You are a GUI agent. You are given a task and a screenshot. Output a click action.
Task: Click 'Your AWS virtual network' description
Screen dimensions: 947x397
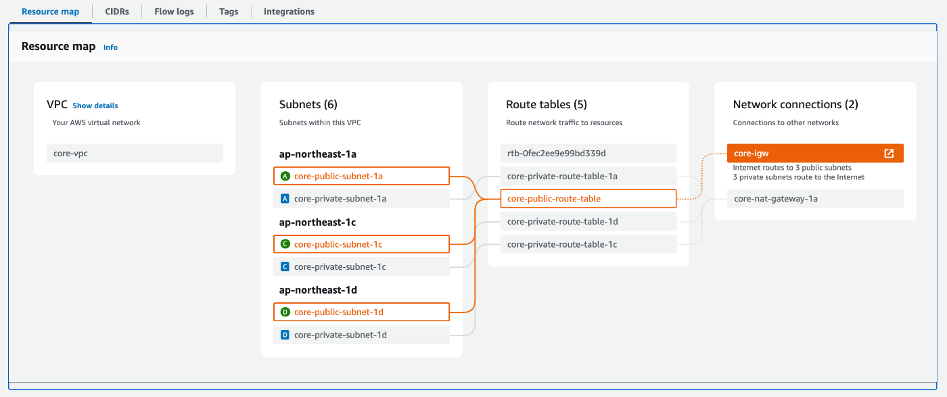coord(96,122)
